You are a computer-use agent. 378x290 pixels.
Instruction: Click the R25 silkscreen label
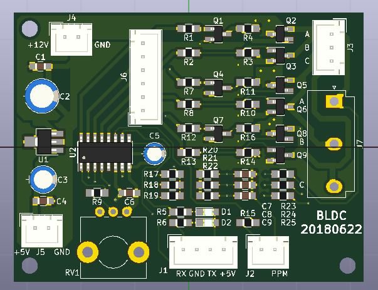click(x=288, y=223)
